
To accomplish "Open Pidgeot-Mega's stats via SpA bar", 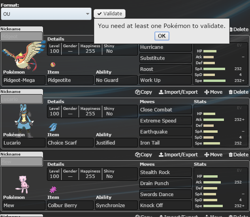I will tap(214, 69).
